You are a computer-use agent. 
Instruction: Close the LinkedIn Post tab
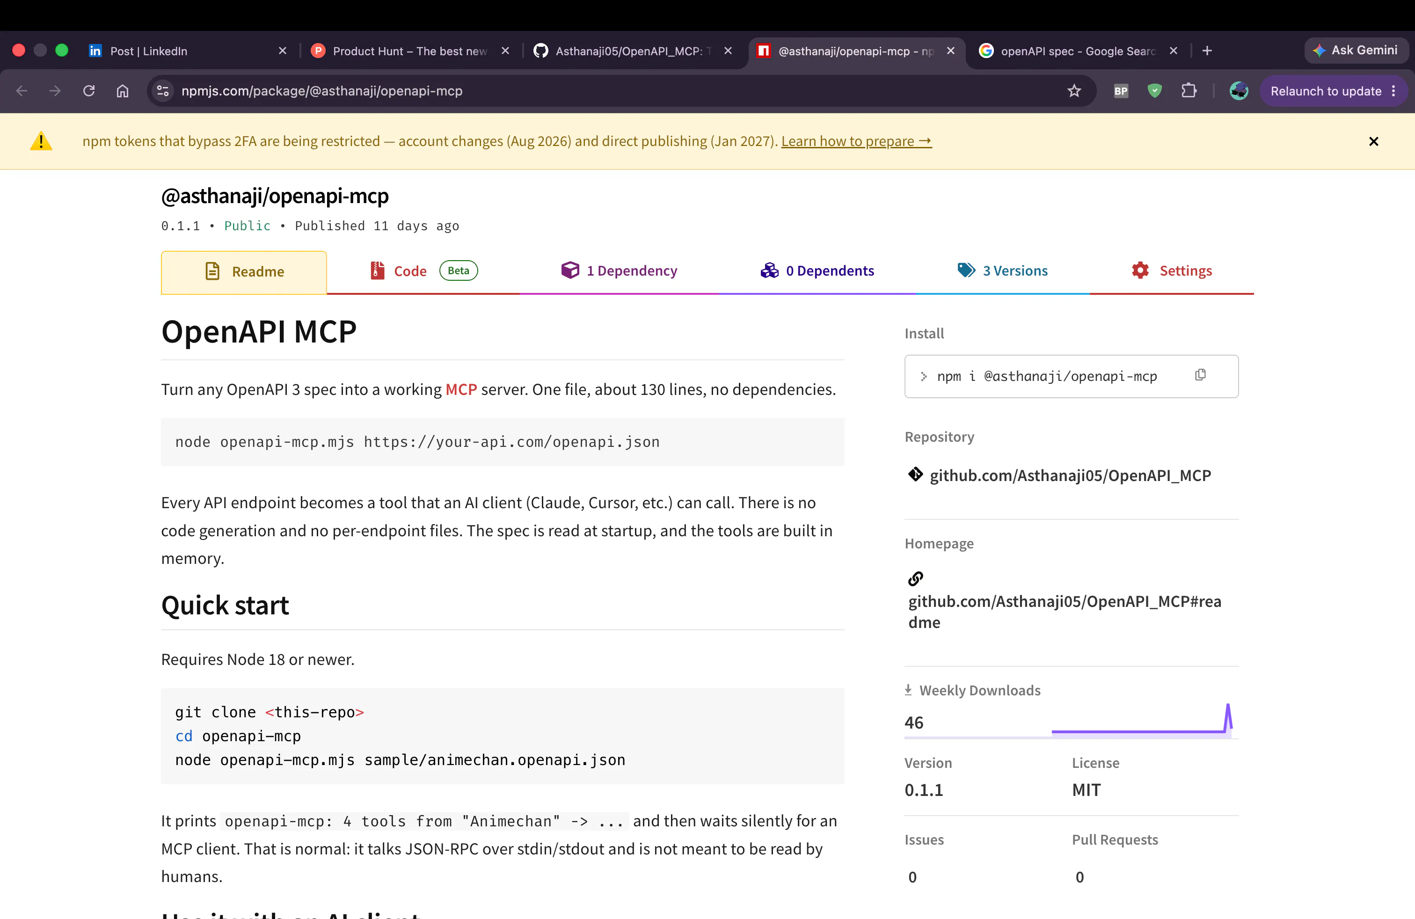[283, 51]
